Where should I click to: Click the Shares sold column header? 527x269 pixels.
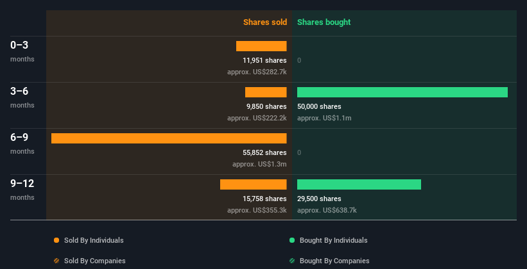coord(265,22)
